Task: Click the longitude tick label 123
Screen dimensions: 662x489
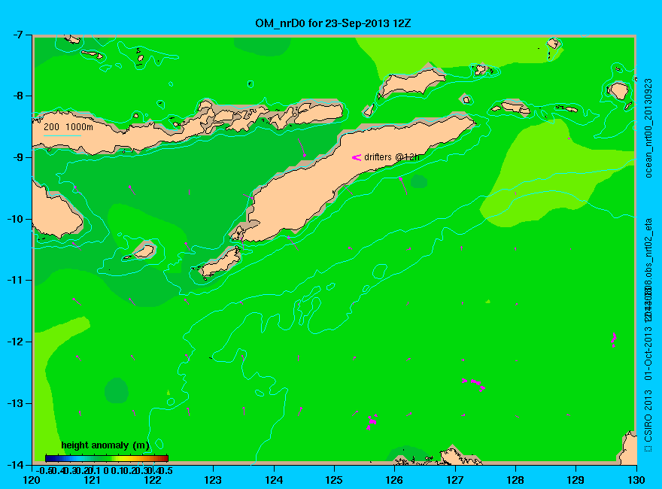Action: 213,480
